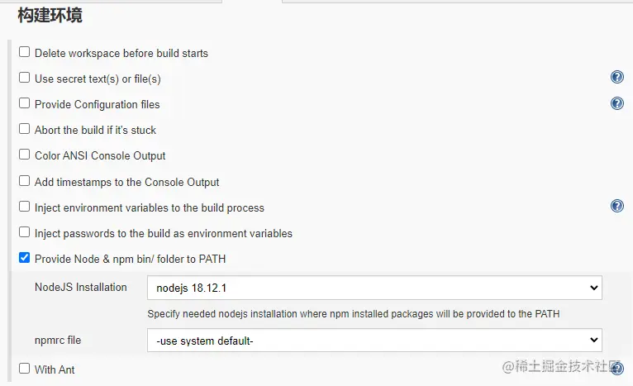Expand the npmrc file dropdown

point(374,340)
